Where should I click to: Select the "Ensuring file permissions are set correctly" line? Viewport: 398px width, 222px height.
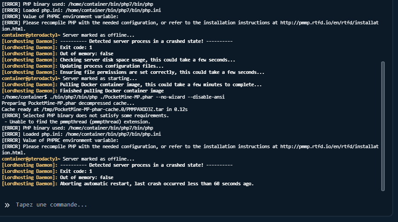(x=133, y=73)
